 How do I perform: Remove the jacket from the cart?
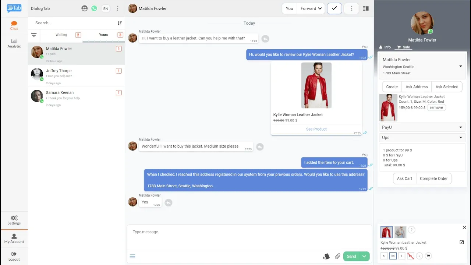[x=436, y=107]
